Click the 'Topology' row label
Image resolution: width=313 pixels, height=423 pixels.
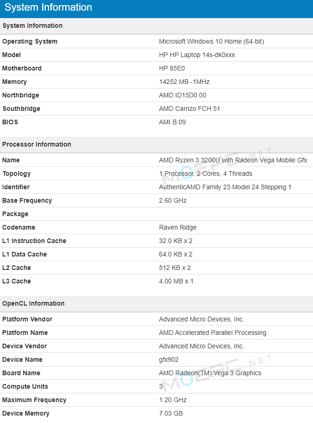point(16,173)
